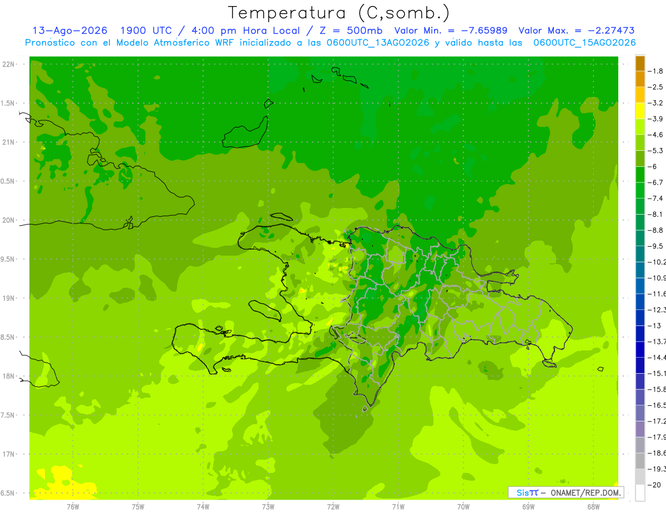Viewport: 666px width, 514px height.
Task: Click the 70W longitude label
Action: point(463,507)
